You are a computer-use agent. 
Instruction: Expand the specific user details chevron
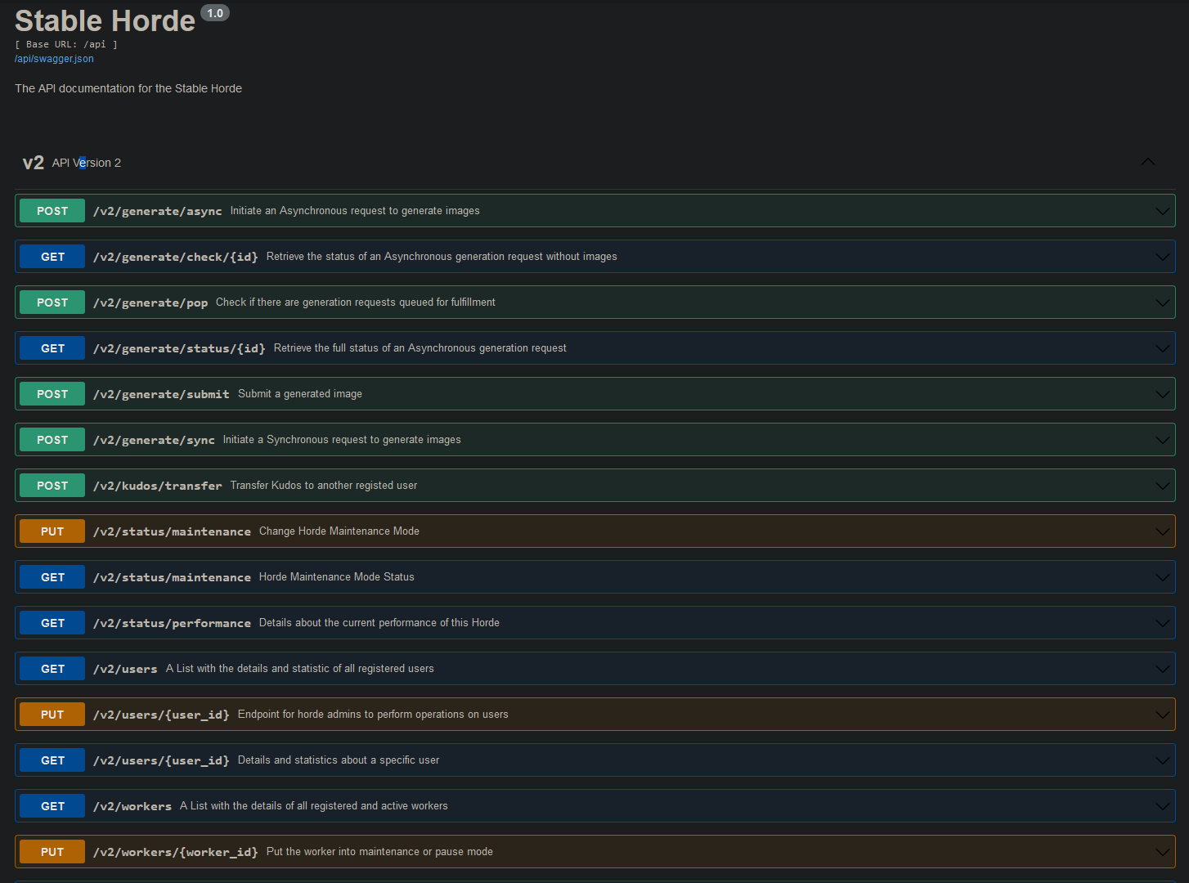point(1162,760)
